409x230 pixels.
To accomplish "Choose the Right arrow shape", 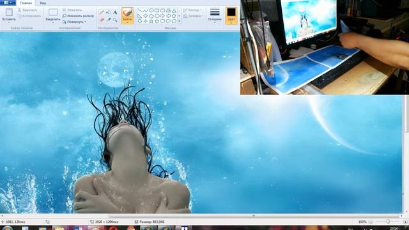I will pyautogui.click(x=162, y=16).
